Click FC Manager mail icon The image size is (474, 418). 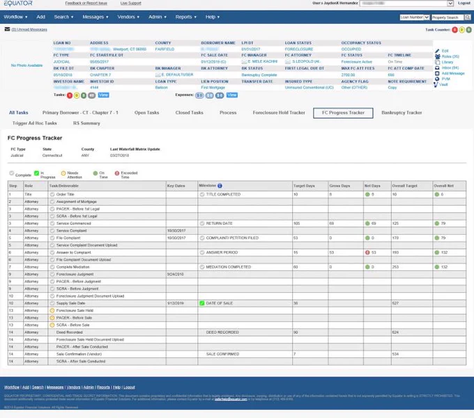pos(244,61)
